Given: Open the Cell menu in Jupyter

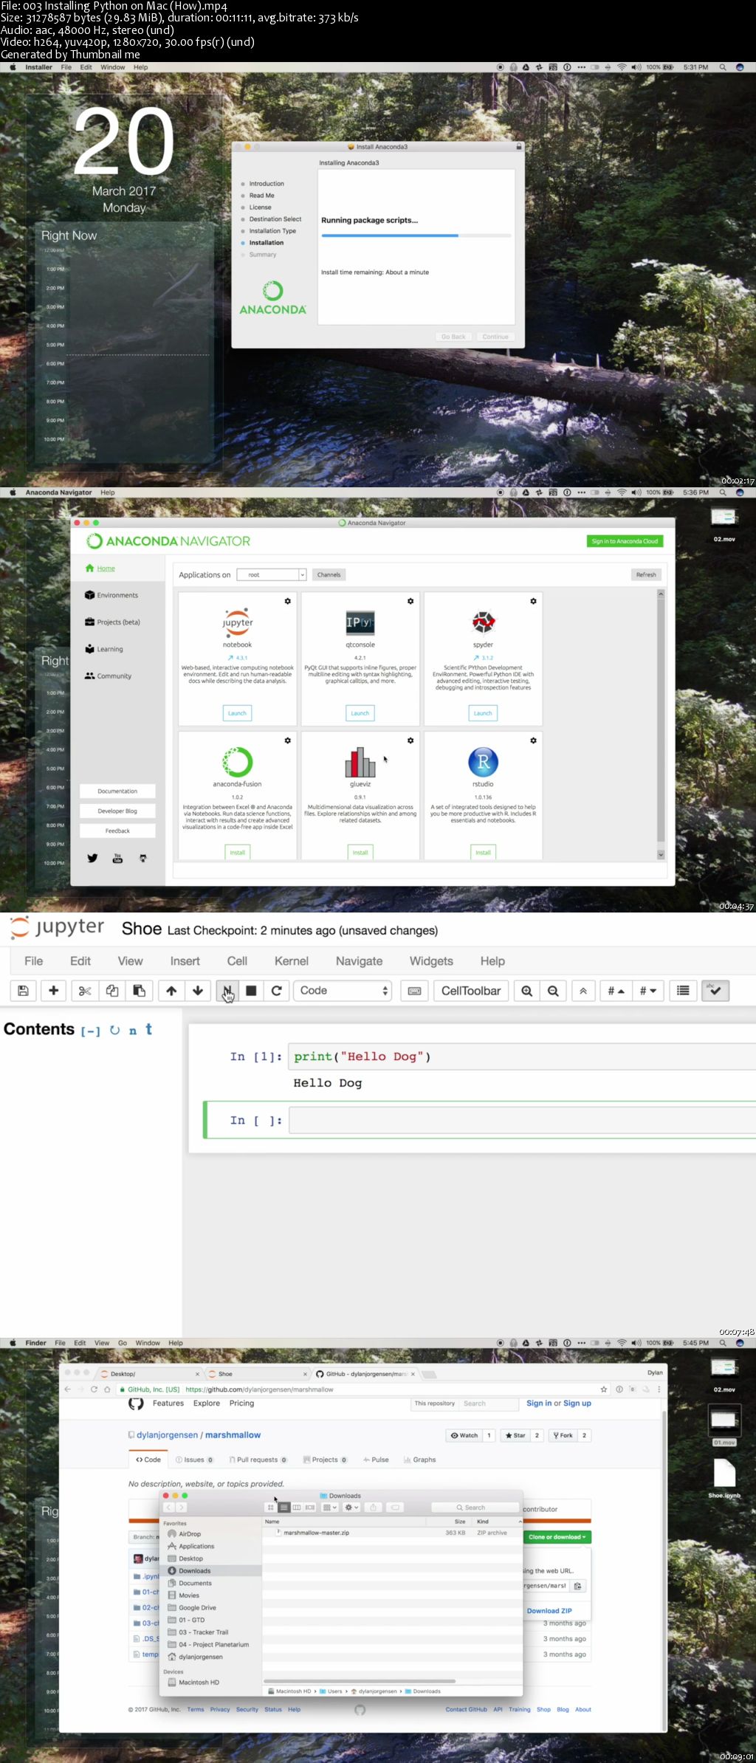Looking at the screenshot, I should click(237, 961).
